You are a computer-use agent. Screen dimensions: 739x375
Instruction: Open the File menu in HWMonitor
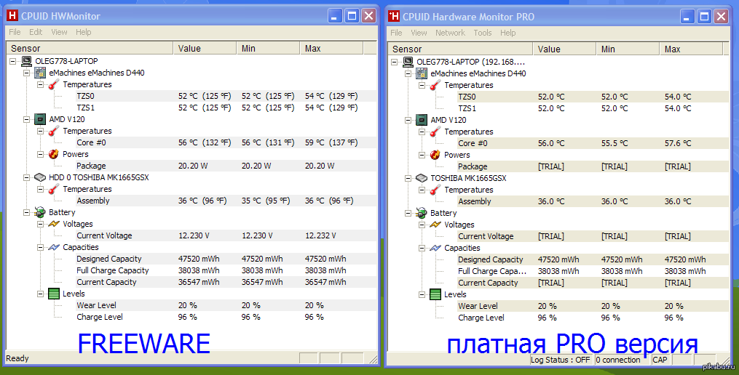click(15, 32)
